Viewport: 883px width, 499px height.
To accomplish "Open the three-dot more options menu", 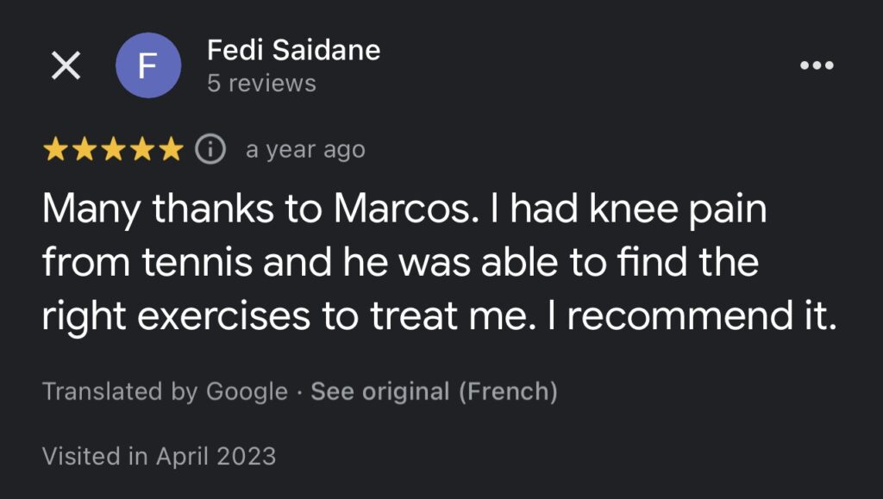I will coord(817,65).
